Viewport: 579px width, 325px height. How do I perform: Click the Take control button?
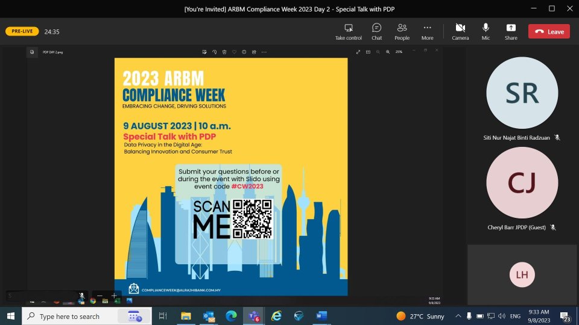(348, 32)
